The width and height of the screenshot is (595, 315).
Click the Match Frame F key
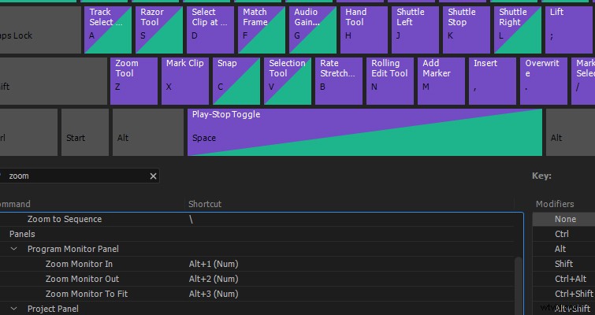(262, 30)
